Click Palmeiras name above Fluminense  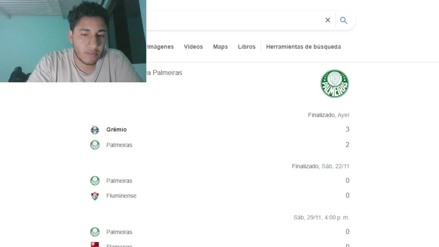coord(119,181)
